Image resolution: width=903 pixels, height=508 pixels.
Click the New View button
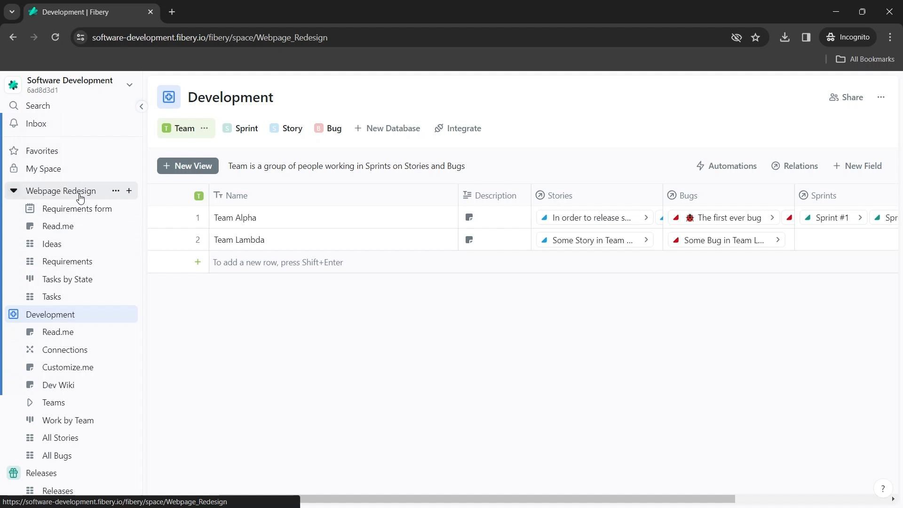[x=188, y=166]
